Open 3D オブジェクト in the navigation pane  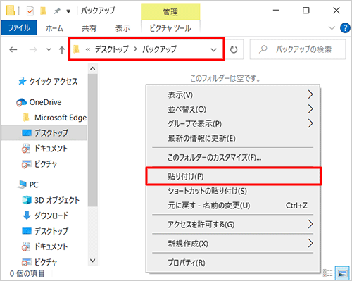tap(57, 200)
